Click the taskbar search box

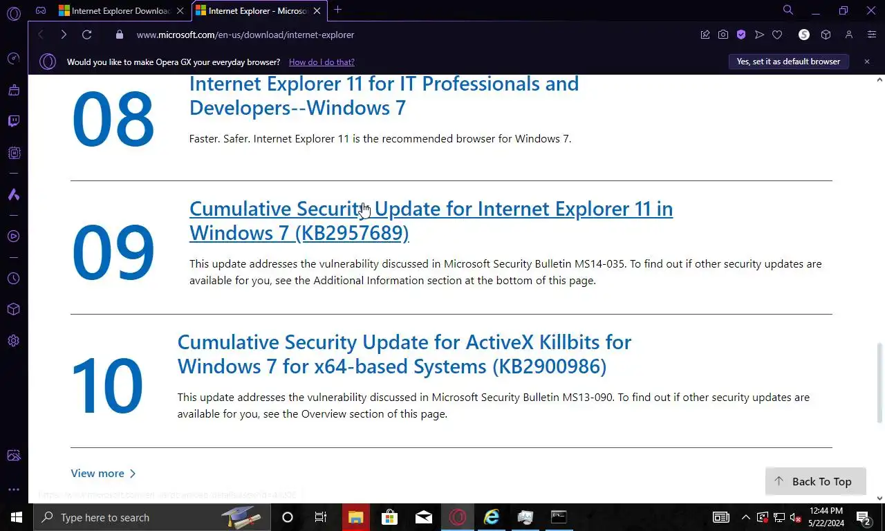tap(152, 517)
